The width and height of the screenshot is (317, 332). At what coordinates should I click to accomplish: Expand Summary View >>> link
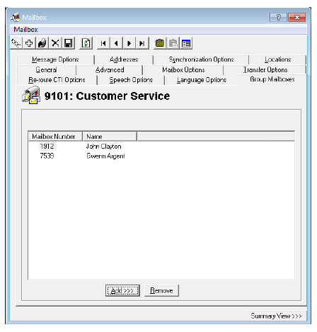[x=276, y=316]
